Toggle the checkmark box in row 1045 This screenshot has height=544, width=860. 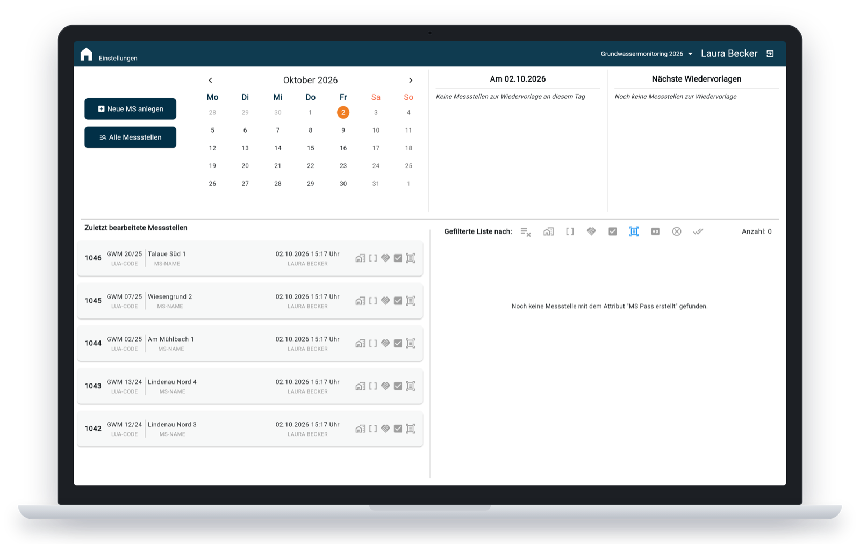point(398,301)
